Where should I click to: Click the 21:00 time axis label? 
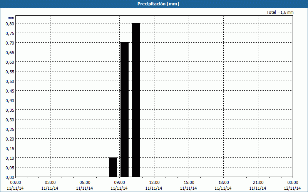click(x=258, y=182)
